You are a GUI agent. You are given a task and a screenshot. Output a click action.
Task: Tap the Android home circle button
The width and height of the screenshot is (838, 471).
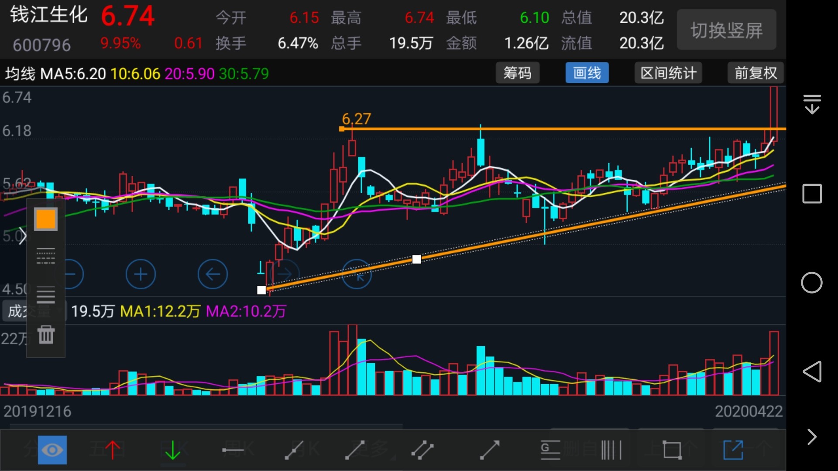coord(812,283)
